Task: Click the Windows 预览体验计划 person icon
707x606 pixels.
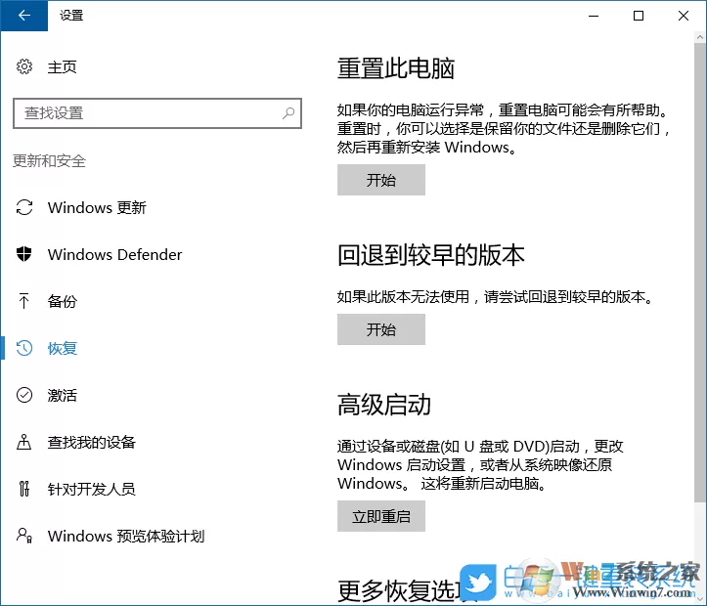Action: pos(24,536)
